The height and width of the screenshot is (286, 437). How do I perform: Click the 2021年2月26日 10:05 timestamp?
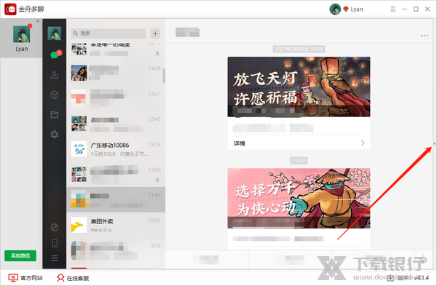click(x=299, y=49)
